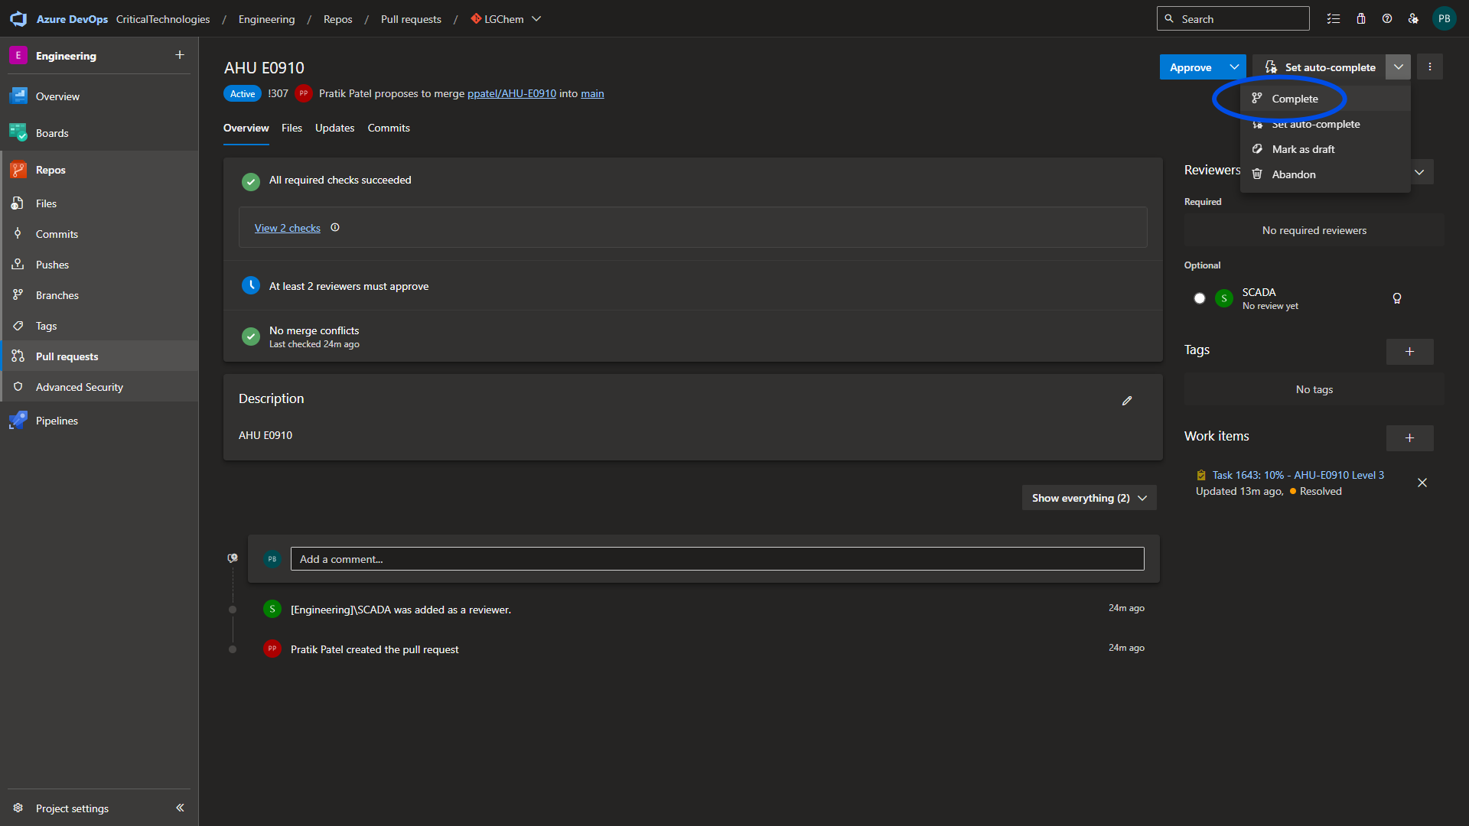Add a work item with the plus button
The image size is (1469, 826).
click(x=1409, y=438)
